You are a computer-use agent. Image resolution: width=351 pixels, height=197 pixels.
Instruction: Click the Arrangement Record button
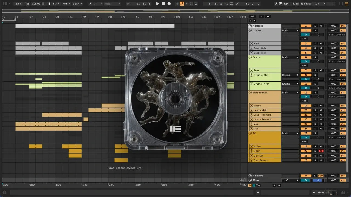[169, 4]
